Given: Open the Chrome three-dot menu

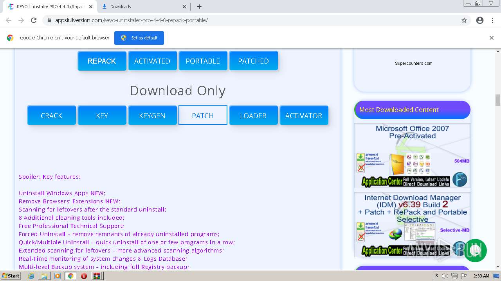Looking at the screenshot, I should point(492,20).
